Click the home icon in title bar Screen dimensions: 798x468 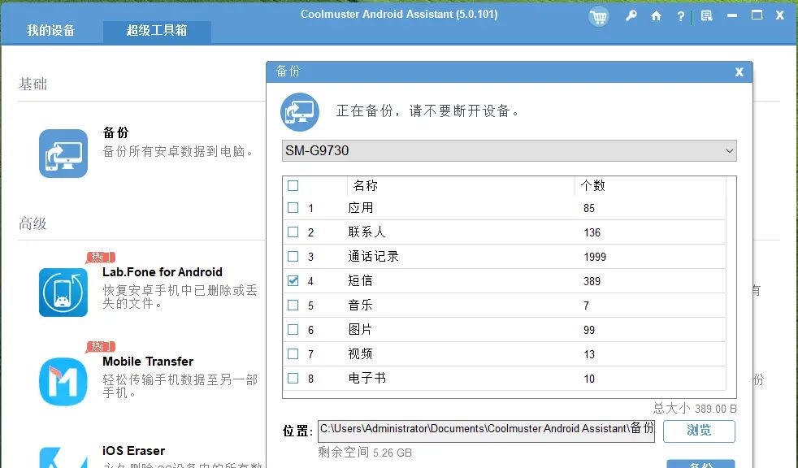656,15
